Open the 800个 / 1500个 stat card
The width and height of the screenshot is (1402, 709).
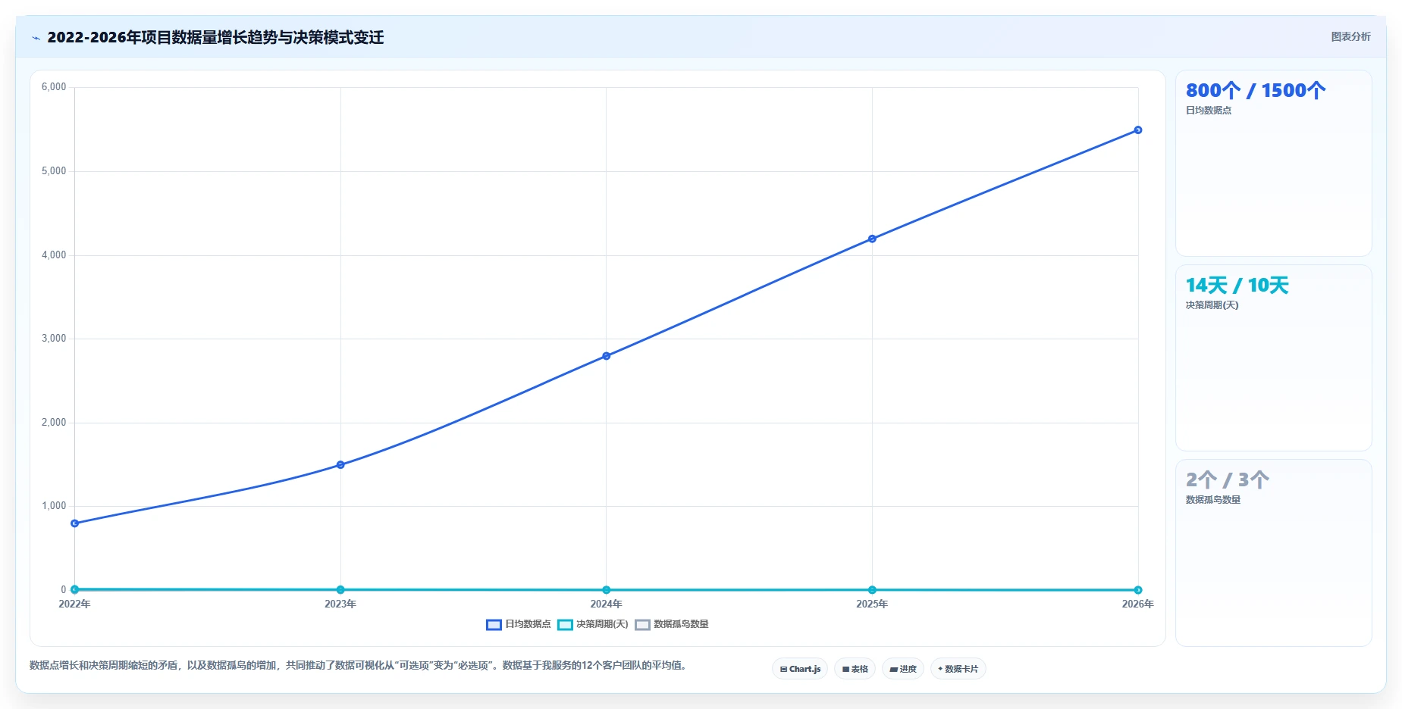pos(1273,164)
